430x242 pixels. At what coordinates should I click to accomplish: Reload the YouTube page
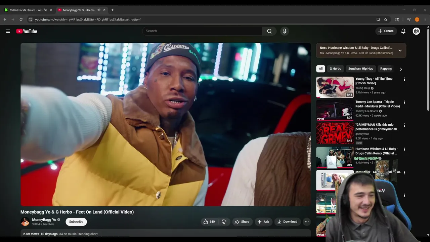(21, 19)
